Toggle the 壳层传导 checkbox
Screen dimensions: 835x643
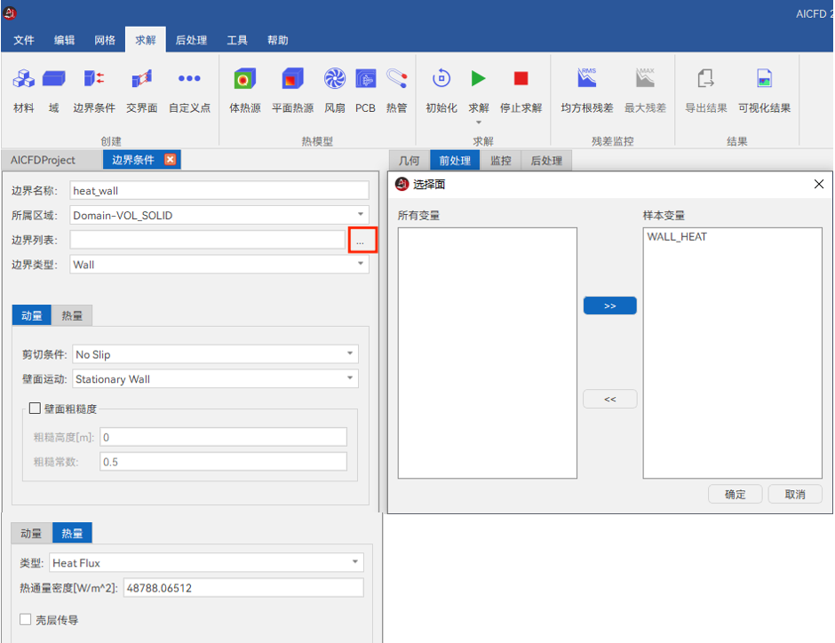(x=25, y=620)
